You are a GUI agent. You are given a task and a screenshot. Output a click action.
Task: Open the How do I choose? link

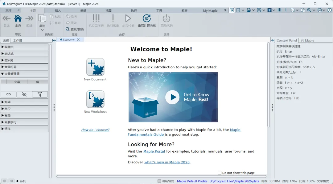coord(95,130)
